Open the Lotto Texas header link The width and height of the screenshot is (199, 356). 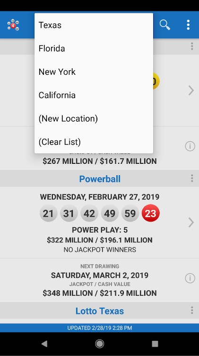pyautogui.click(x=100, y=311)
